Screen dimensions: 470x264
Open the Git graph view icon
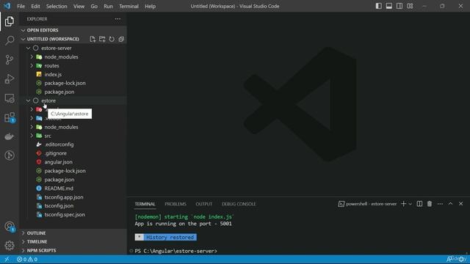[10, 155]
